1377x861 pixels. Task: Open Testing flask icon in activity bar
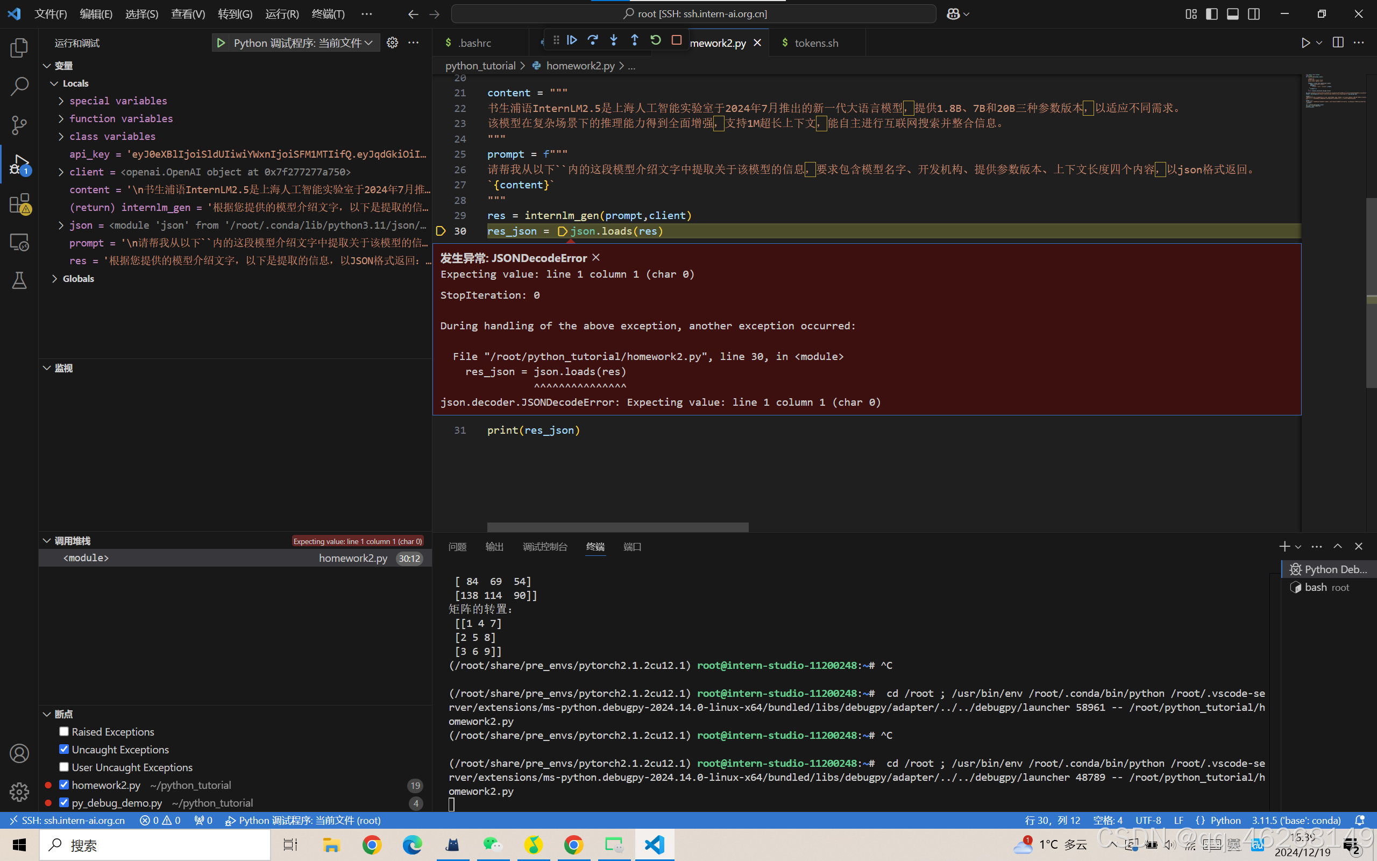point(19,280)
